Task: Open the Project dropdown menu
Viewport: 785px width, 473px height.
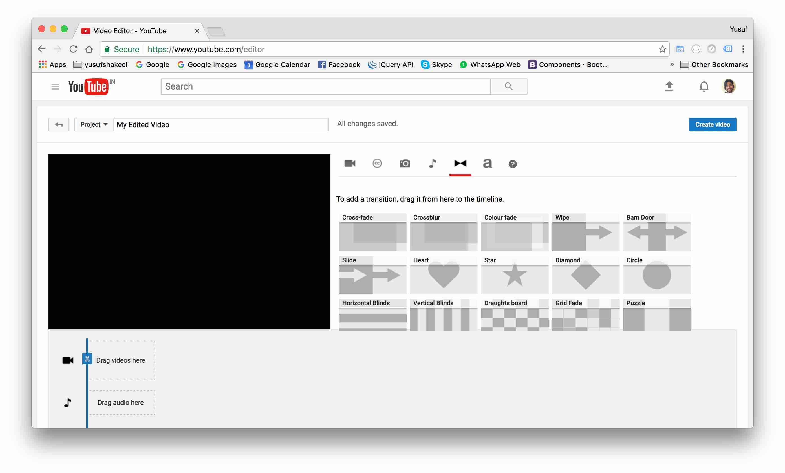Action: (x=91, y=124)
